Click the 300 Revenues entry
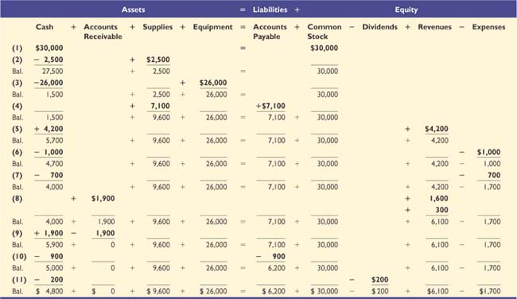The width and height of the screenshot is (517, 299). (x=441, y=210)
